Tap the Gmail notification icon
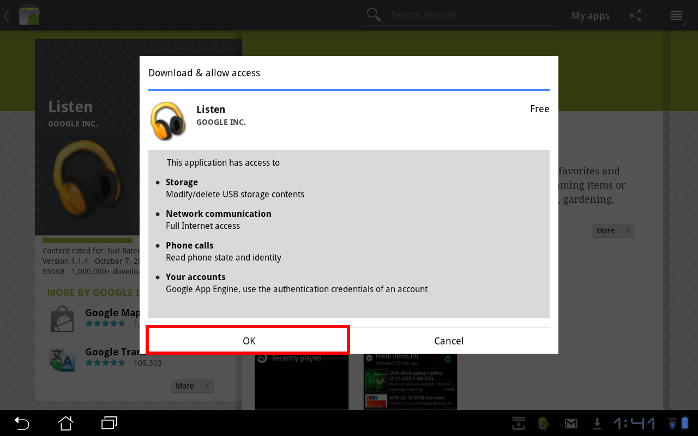The width and height of the screenshot is (698, 436). click(x=571, y=423)
